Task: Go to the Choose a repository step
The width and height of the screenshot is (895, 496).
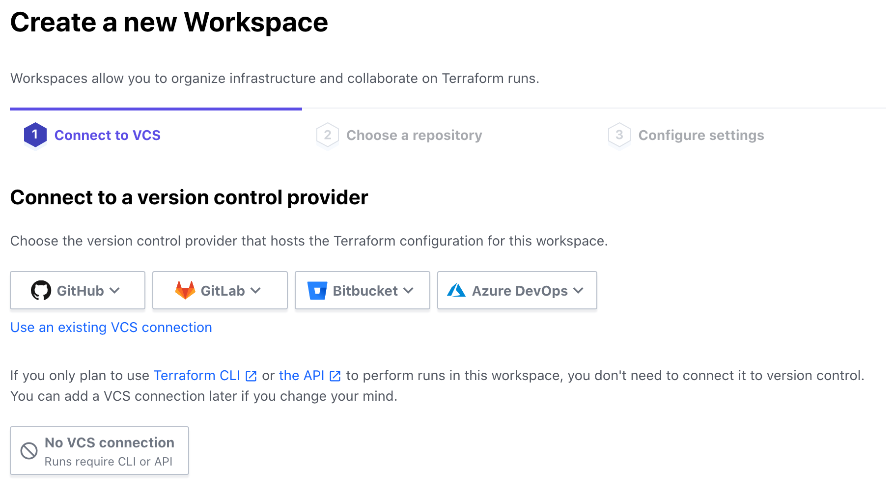Action: (414, 135)
